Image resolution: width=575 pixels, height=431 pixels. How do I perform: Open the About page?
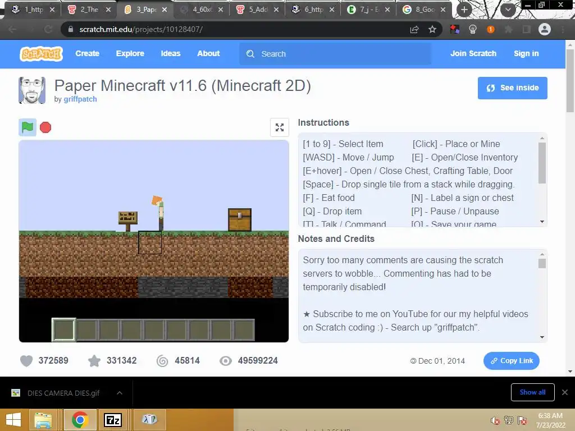pos(208,53)
